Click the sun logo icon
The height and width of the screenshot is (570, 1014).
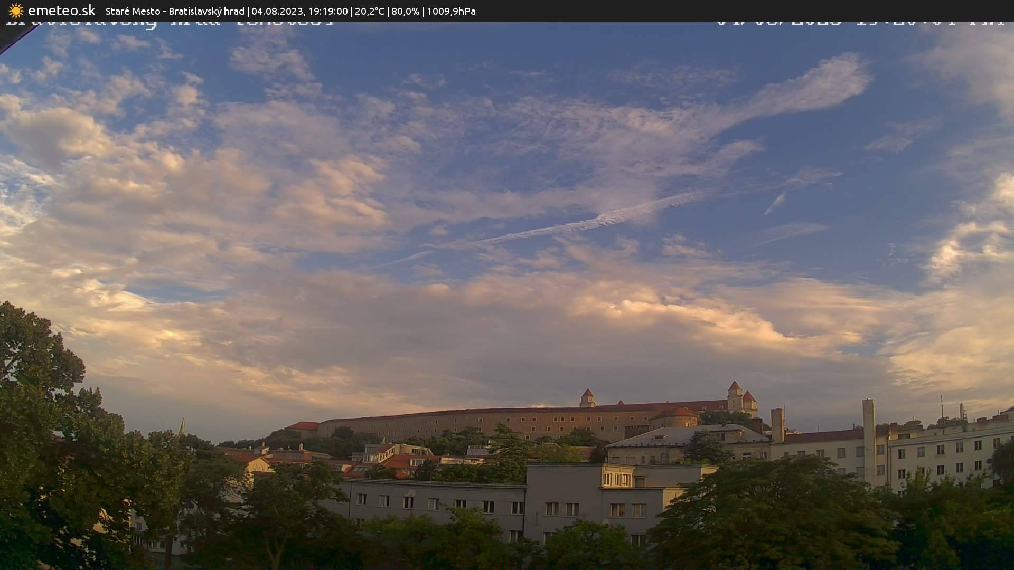tap(16, 11)
